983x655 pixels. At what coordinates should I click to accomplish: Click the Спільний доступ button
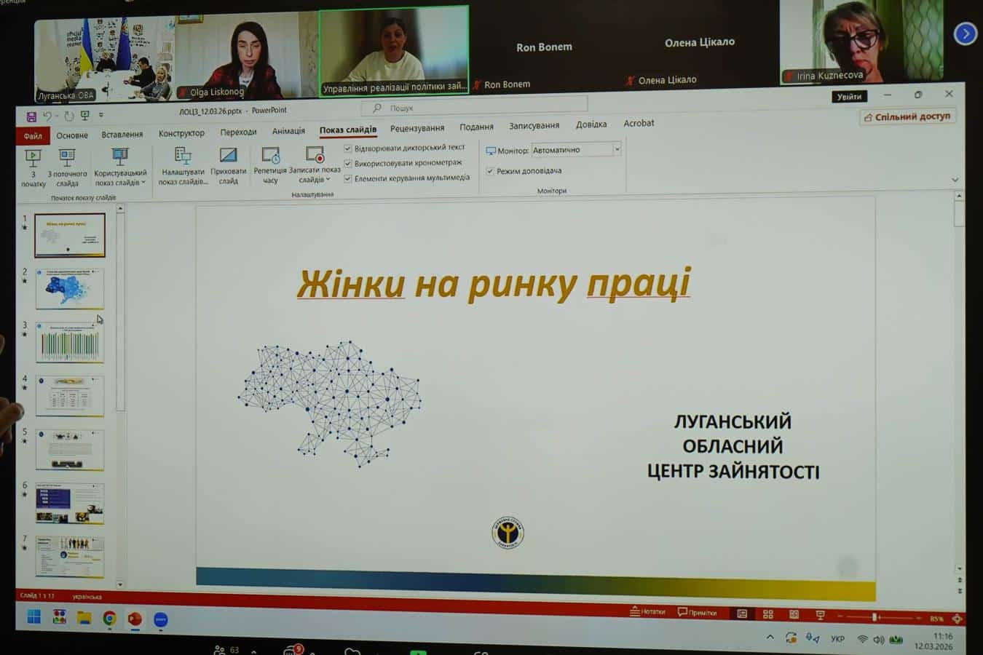click(x=907, y=116)
